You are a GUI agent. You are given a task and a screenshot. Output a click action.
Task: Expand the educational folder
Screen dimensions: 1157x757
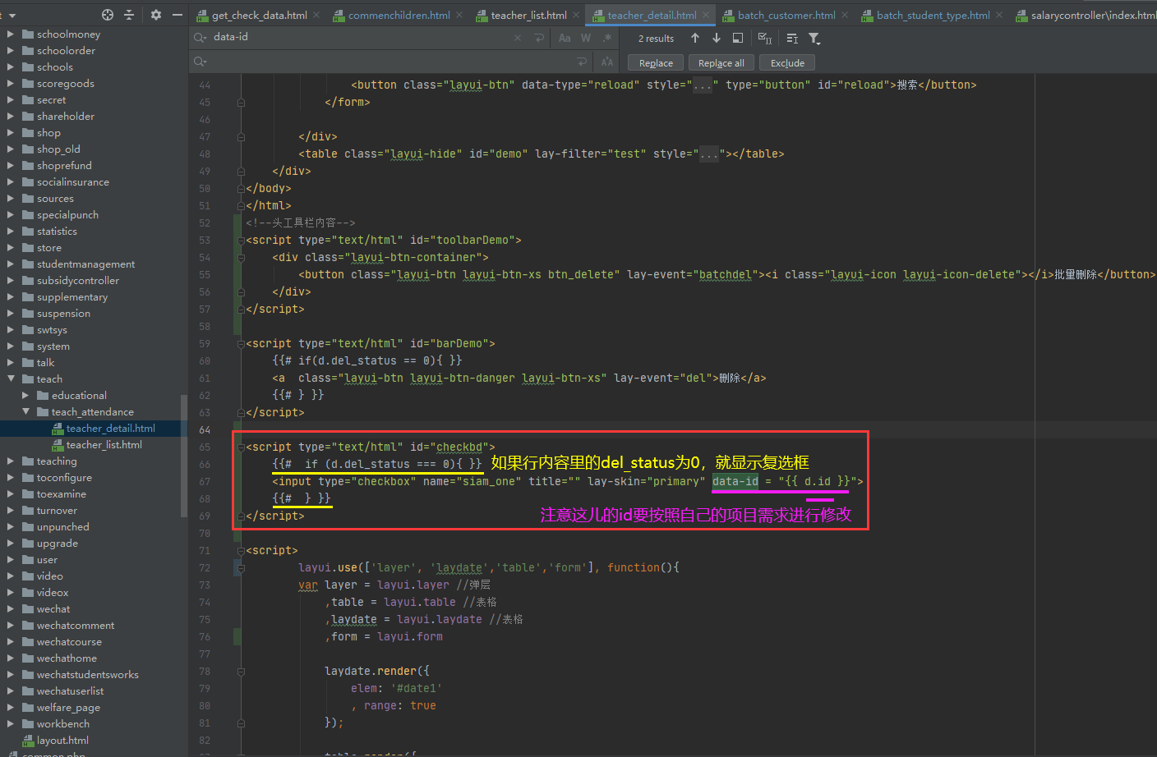coord(25,395)
